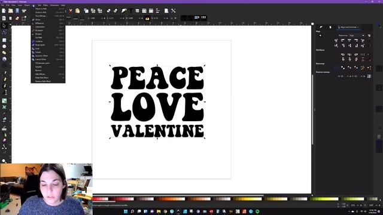383x215 pixels.
Task: Open Document Properties icon
Action: click(166, 11)
